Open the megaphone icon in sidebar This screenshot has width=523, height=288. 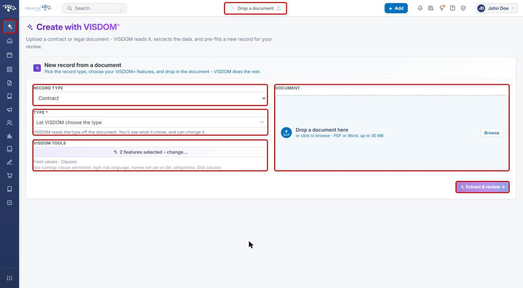10,110
